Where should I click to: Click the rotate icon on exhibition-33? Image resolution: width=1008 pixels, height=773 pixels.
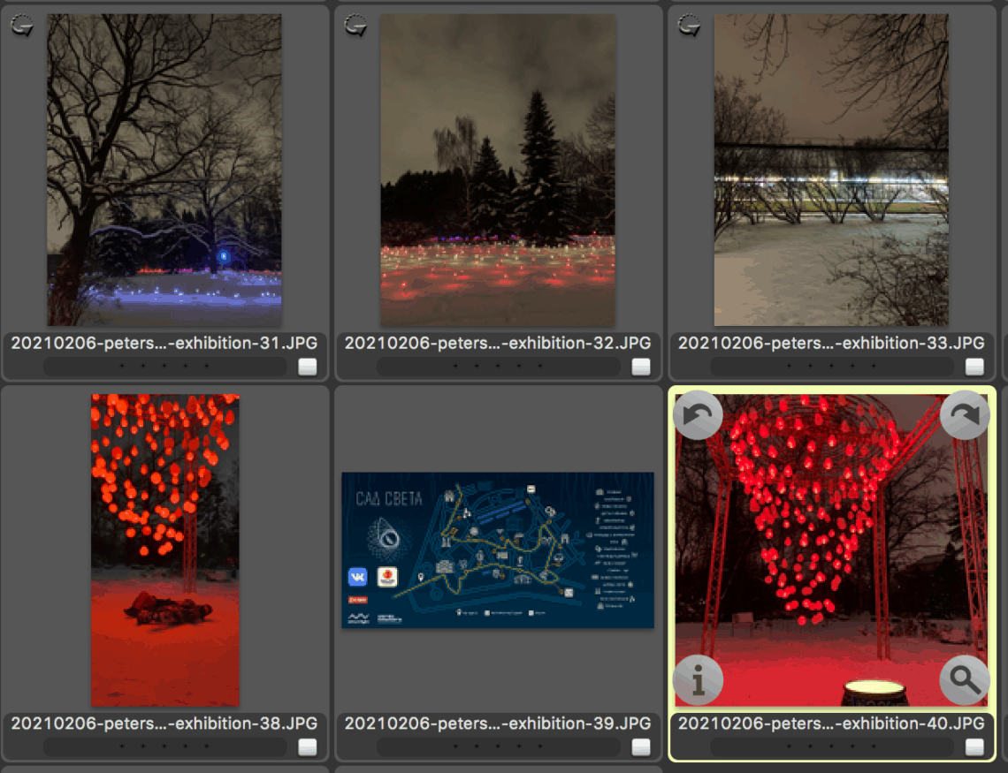[690, 25]
